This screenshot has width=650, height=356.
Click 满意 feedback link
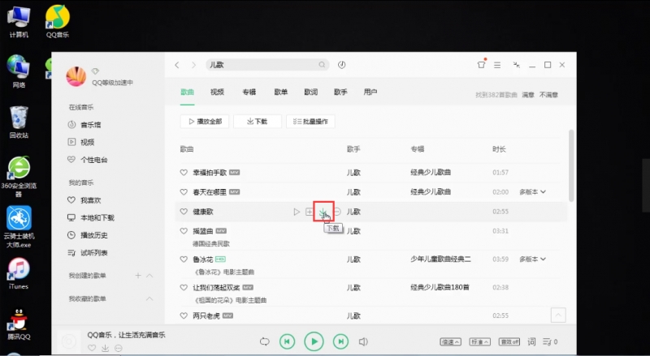[528, 95]
